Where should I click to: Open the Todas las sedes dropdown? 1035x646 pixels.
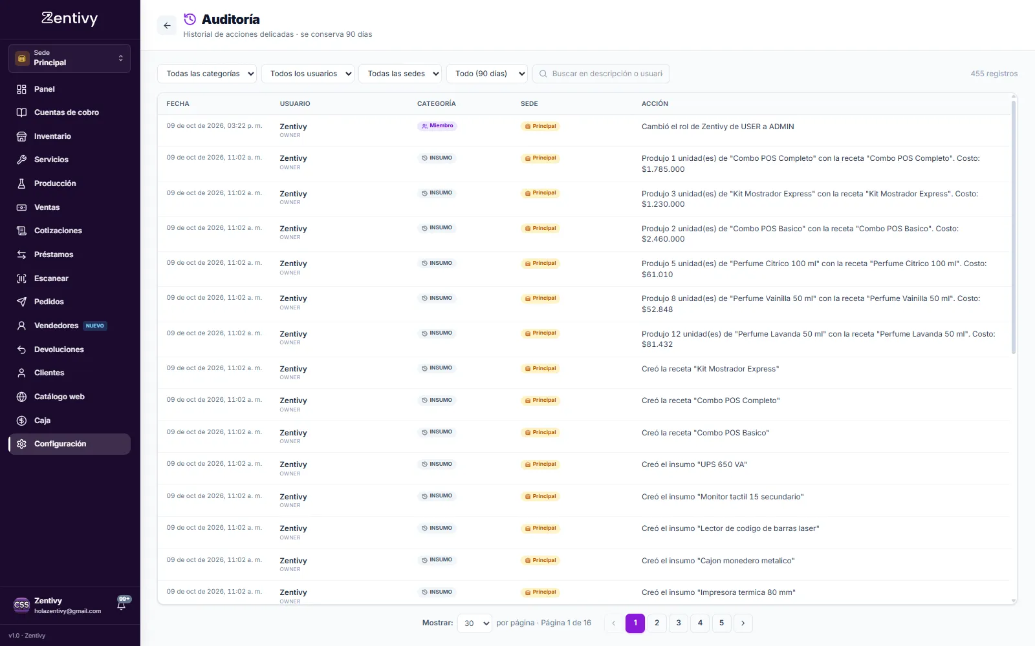(x=400, y=74)
